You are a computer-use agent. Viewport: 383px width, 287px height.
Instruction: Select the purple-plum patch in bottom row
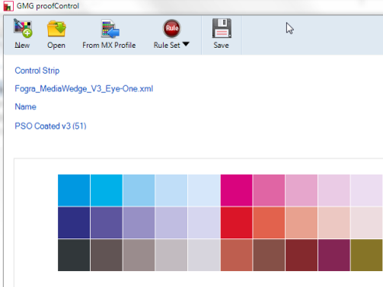[334, 255]
